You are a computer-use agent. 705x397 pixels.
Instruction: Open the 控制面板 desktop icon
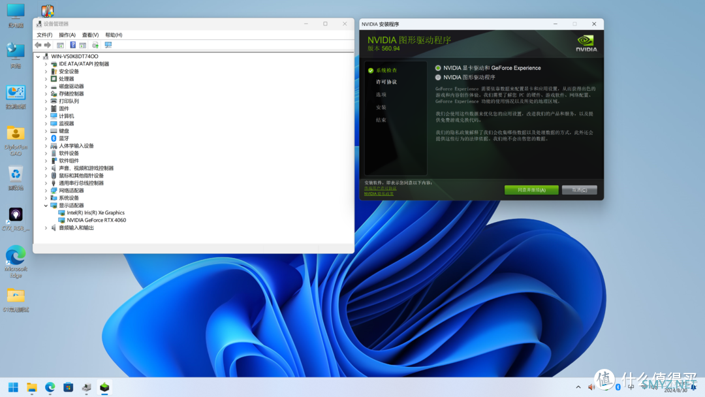(x=16, y=96)
